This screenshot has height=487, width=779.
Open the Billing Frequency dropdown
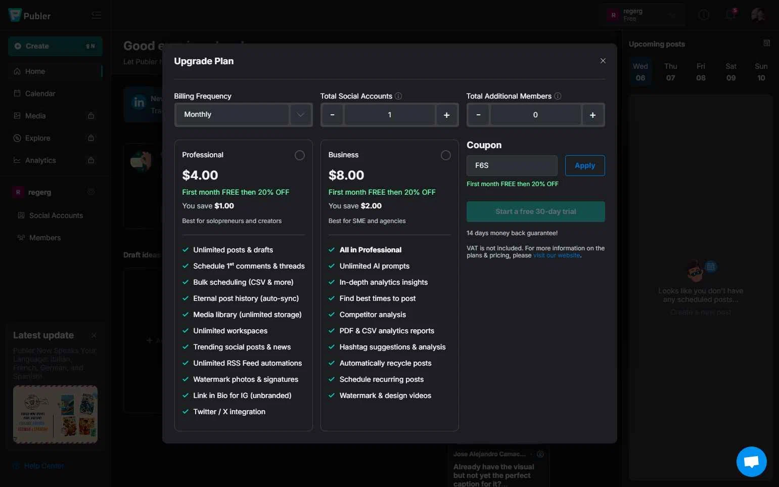[243, 115]
